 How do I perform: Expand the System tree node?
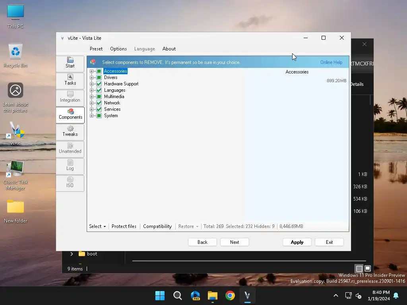tap(91, 116)
